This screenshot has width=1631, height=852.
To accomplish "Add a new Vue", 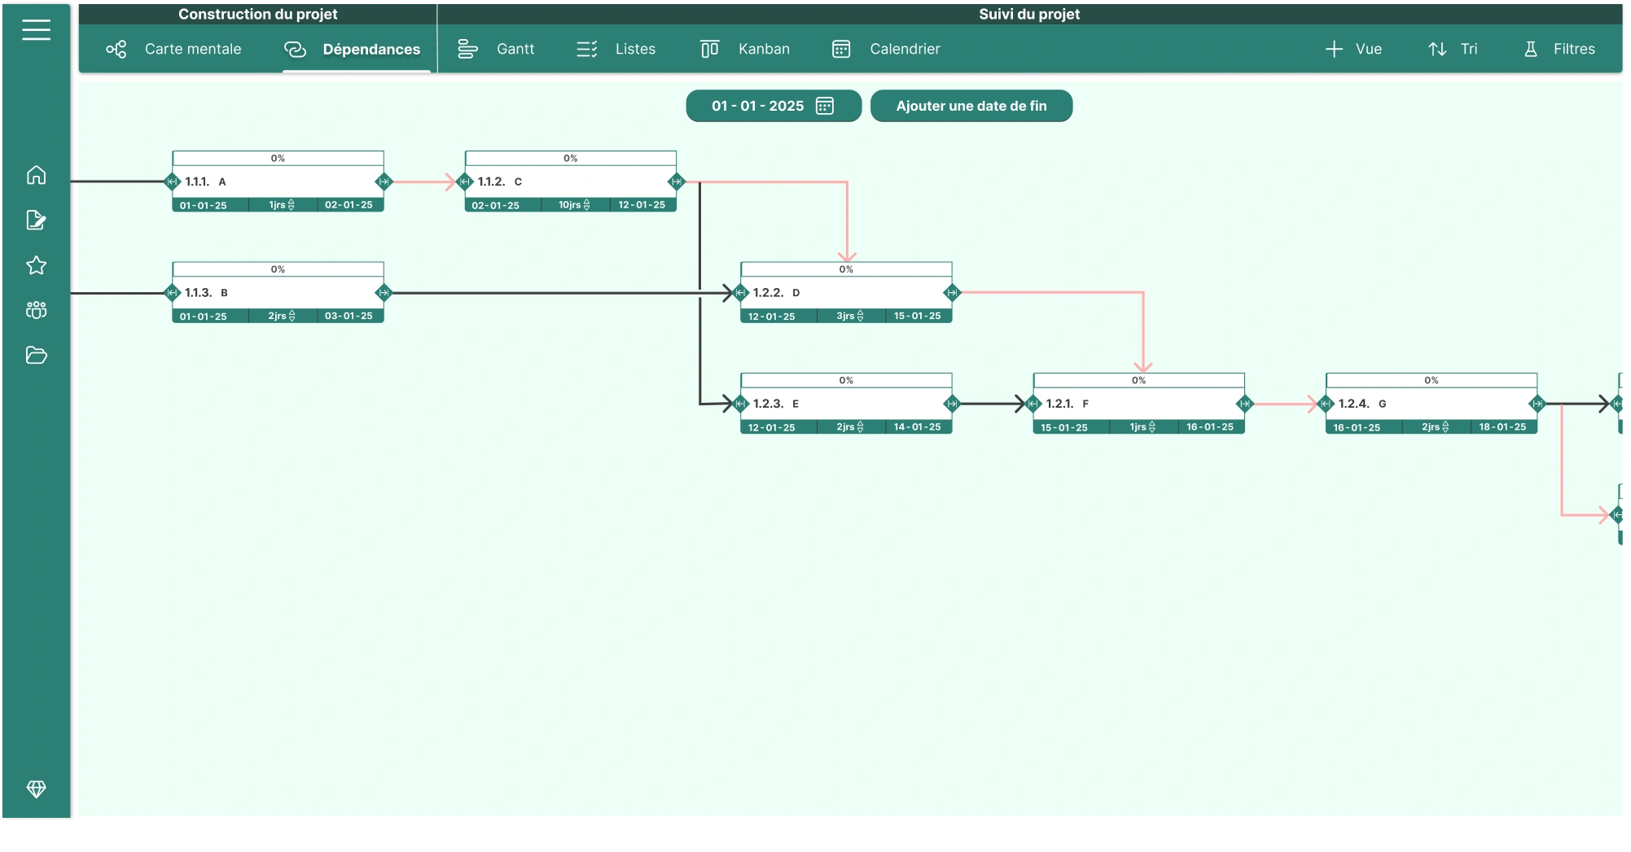I will pos(1353,49).
